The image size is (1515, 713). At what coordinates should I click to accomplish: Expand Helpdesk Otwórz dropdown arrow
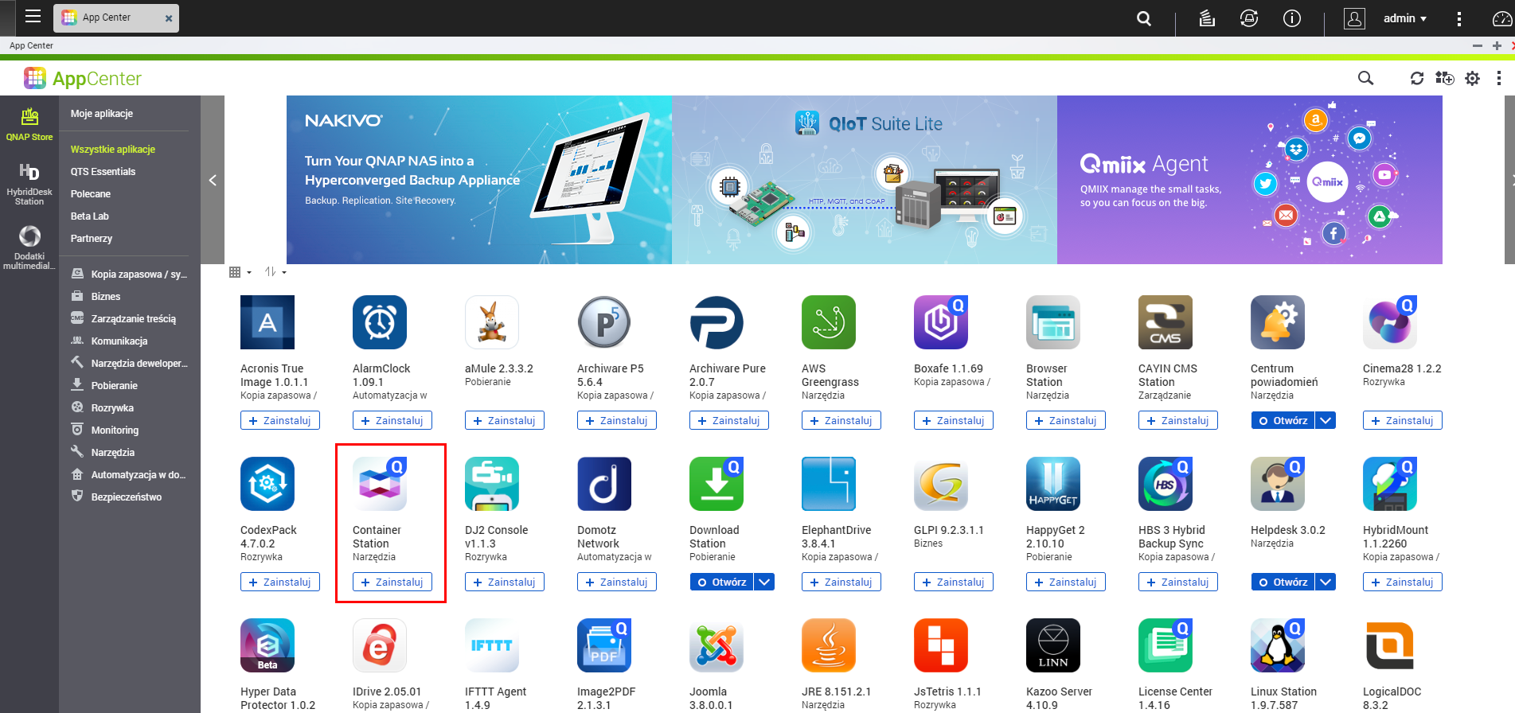tap(1326, 582)
